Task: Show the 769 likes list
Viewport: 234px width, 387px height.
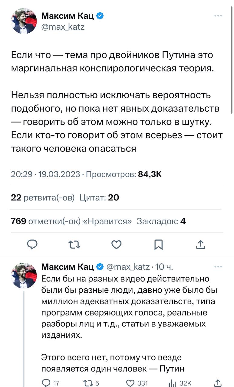Action: [71, 221]
